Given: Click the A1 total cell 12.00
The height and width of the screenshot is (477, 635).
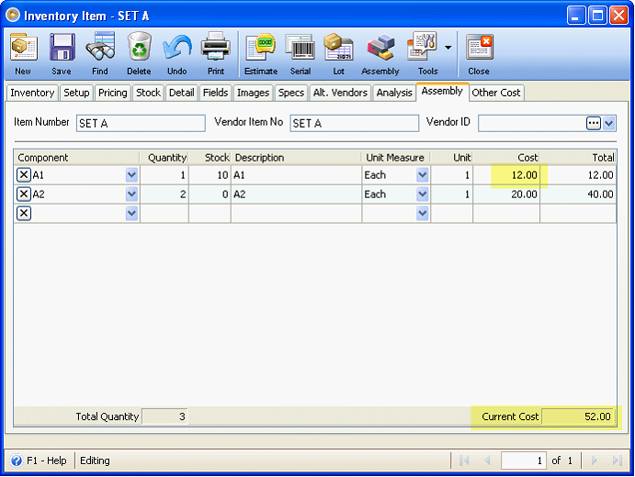Looking at the screenshot, I should click(578, 175).
